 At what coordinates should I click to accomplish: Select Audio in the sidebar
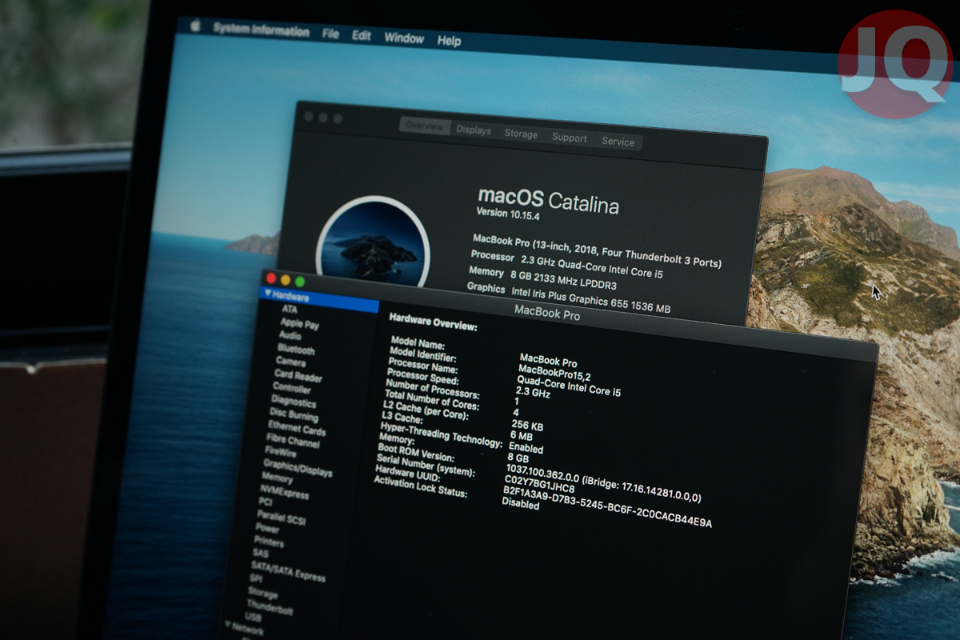pyautogui.click(x=290, y=336)
